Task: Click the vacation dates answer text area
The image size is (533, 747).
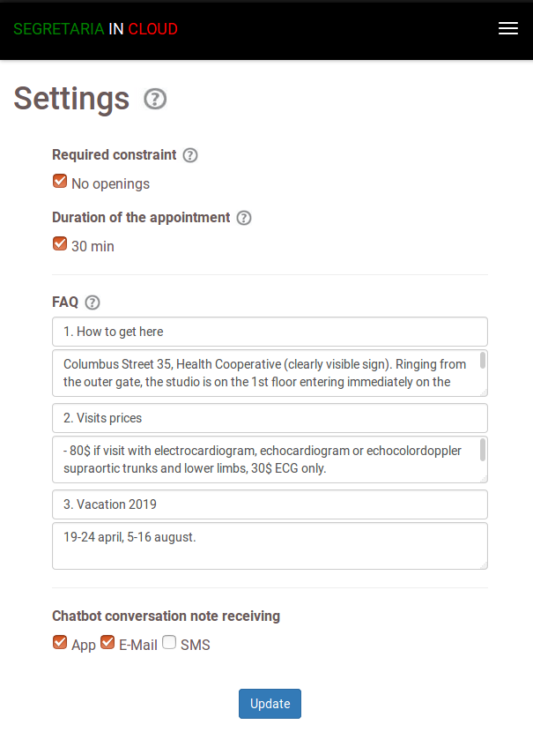Action: pos(270,546)
